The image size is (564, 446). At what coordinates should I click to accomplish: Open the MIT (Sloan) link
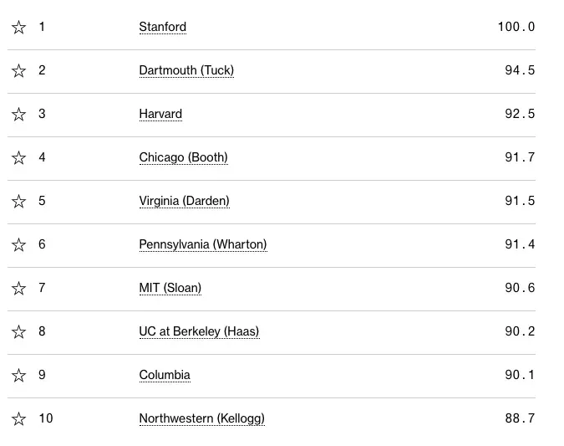[170, 288]
